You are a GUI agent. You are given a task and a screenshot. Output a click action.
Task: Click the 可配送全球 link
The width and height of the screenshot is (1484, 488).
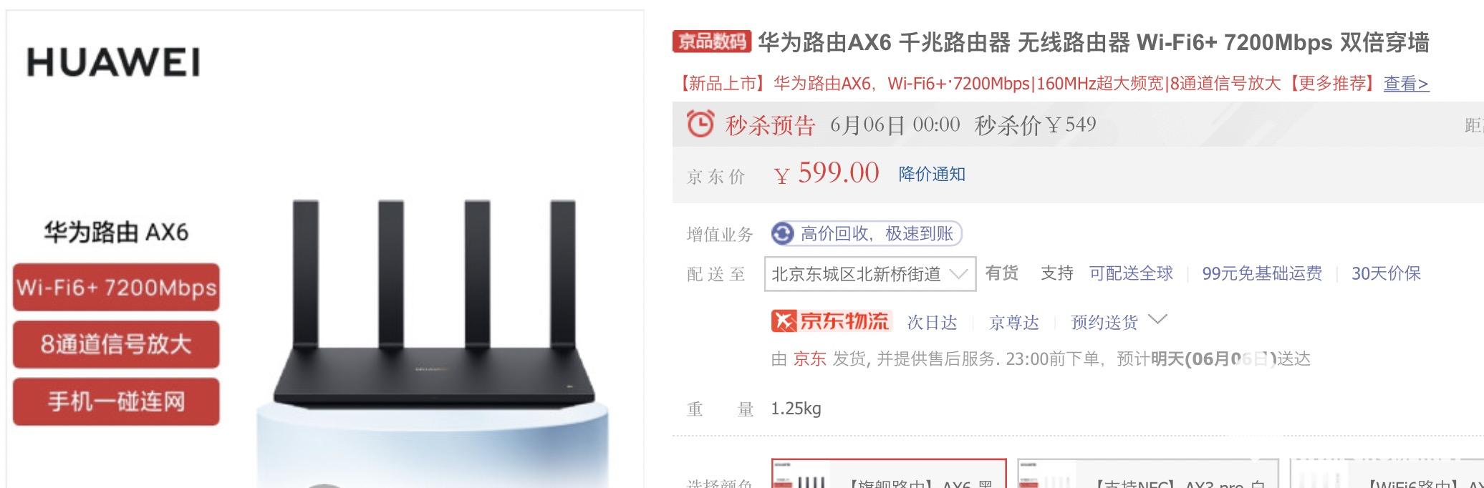tap(1131, 273)
